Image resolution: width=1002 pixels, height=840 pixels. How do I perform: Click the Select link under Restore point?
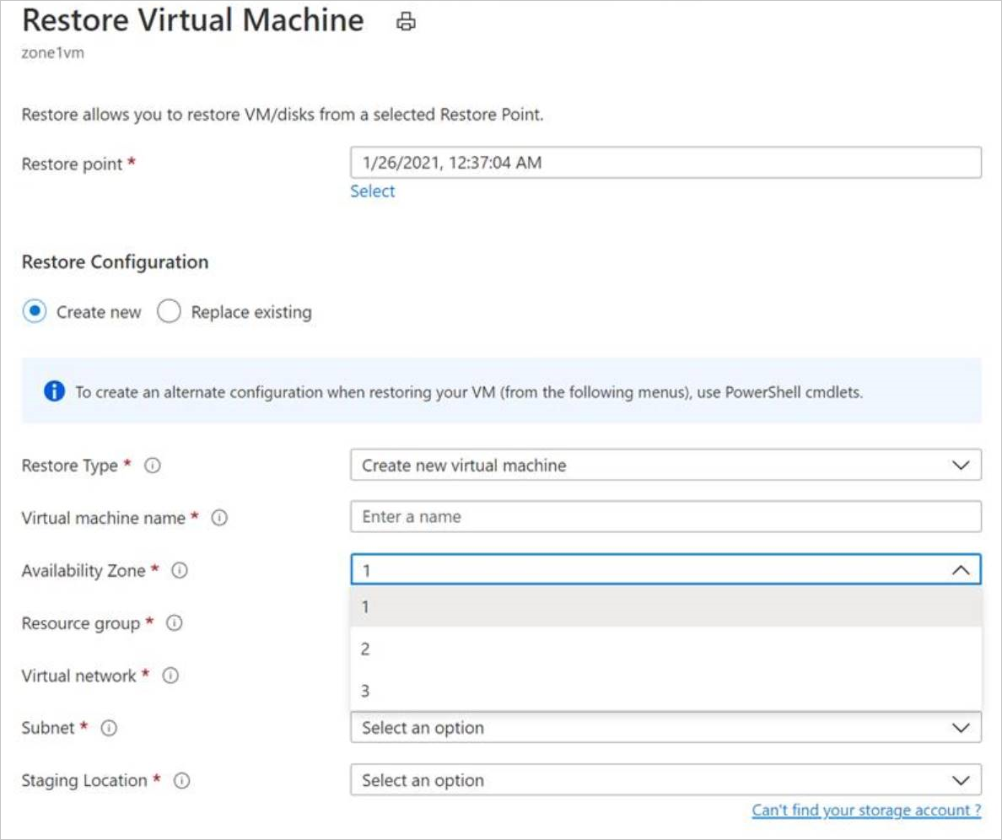point(372,191)
